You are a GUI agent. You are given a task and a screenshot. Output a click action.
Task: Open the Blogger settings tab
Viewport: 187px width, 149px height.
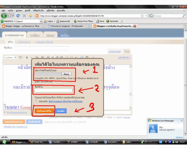click(x=35, y=35)
